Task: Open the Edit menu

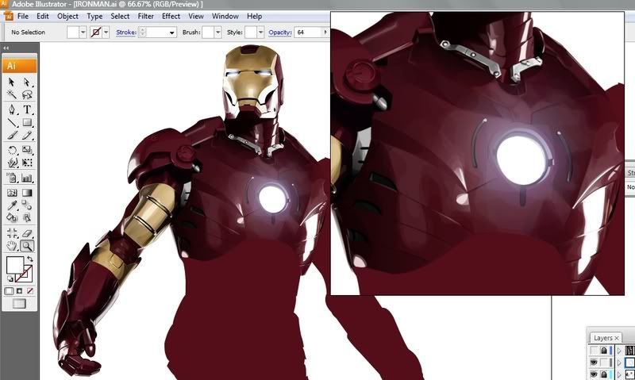Action: click(x=43, y=16)
